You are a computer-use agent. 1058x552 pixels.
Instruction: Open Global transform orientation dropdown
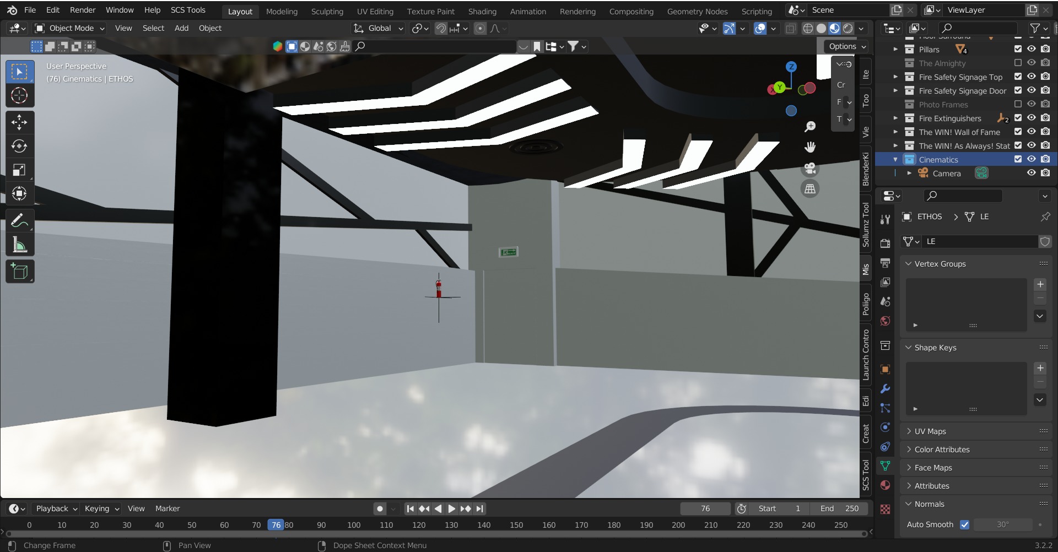(x=379, y=28)
